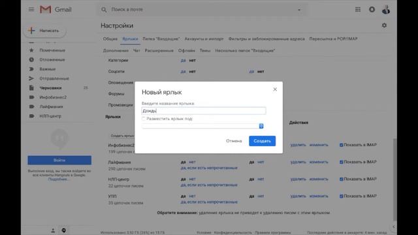Click удалить for Лайфмания label

tap(298, 162)
